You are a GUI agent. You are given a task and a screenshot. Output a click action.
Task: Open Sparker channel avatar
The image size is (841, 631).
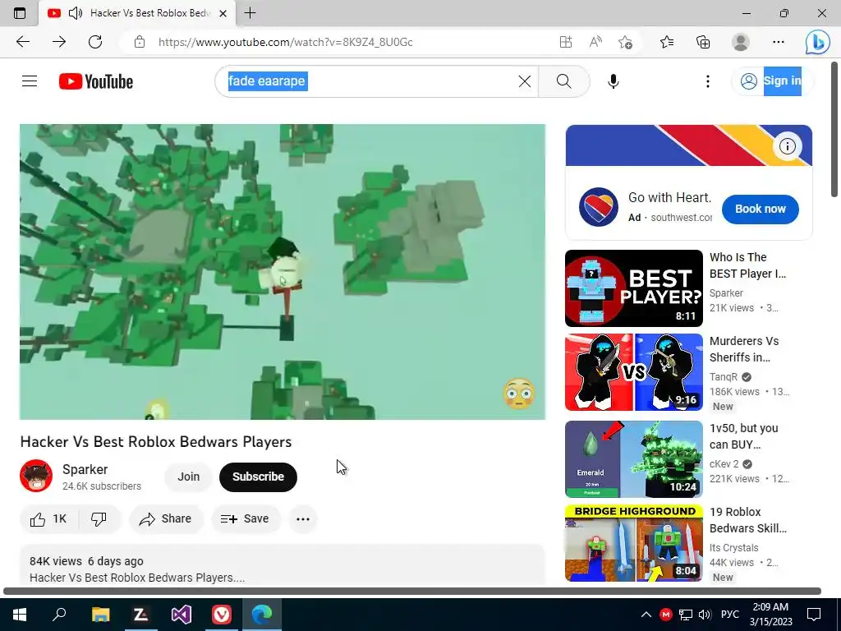[36, 476]
